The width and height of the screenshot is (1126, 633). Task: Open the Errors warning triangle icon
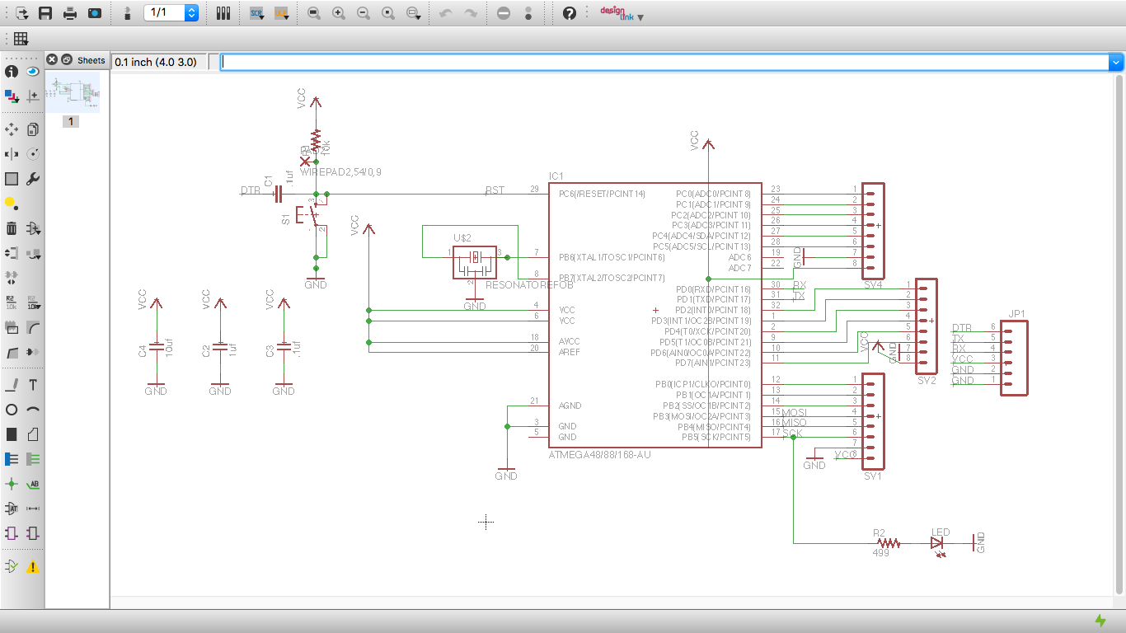33,567
